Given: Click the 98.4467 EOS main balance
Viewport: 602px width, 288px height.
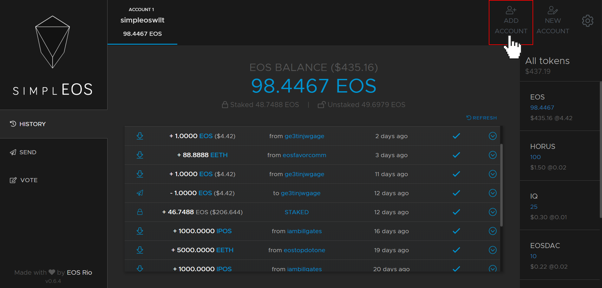Looking at the screenshot, I should click(x=314, y=86).
